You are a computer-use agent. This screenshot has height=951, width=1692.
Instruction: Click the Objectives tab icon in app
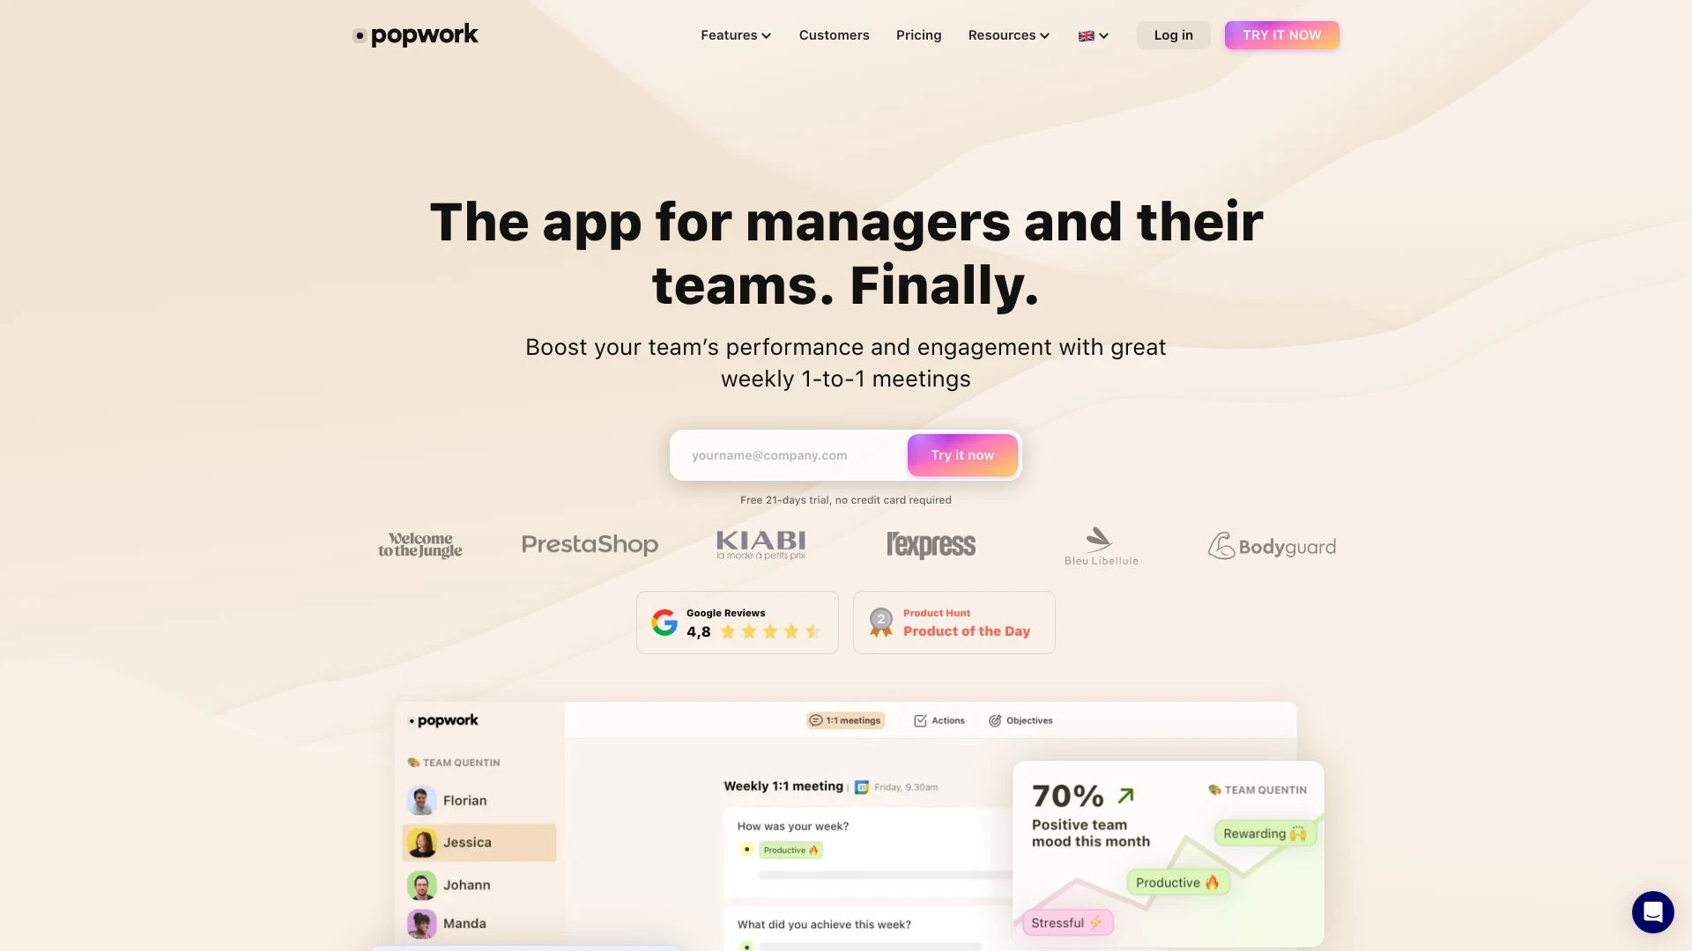[995, 721]
